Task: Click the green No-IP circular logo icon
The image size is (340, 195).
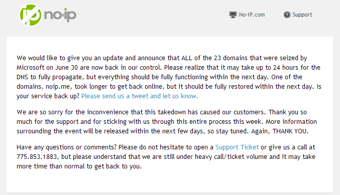Action: coord(31,15)
